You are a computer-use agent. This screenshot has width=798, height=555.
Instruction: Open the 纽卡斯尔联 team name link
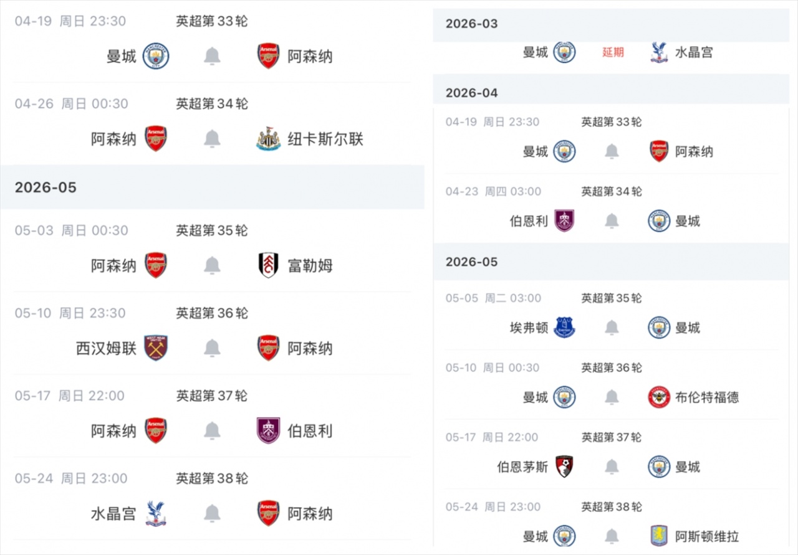325,139
